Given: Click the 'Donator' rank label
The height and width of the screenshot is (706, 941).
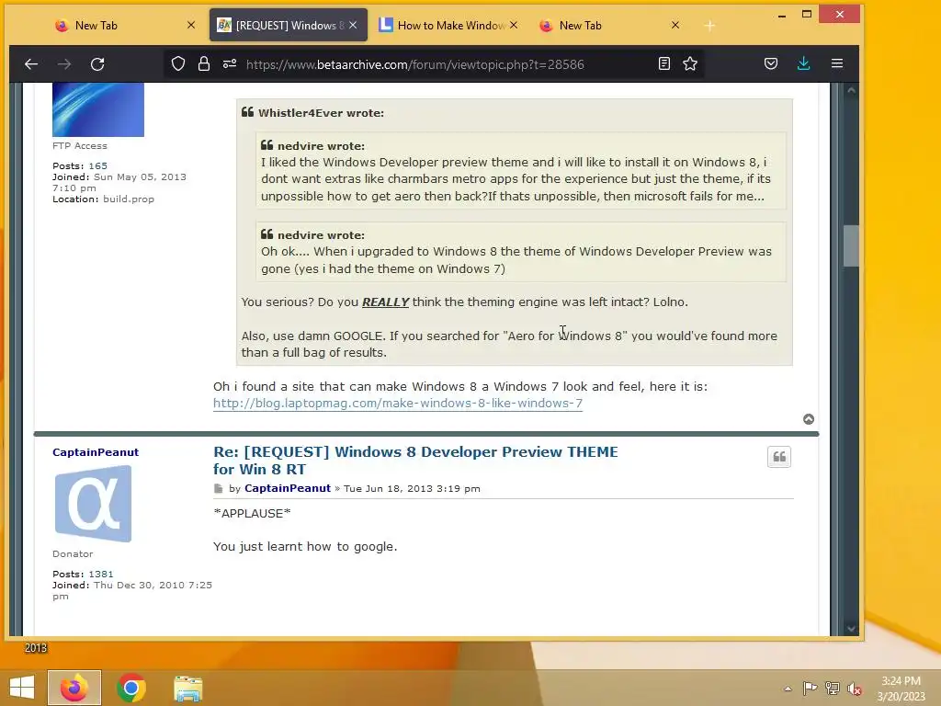Looking at the screenshot, I should pos(73,553).
